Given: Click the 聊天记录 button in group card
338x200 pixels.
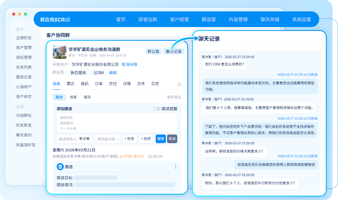Looking at the screenshot, I should point(174,51).
